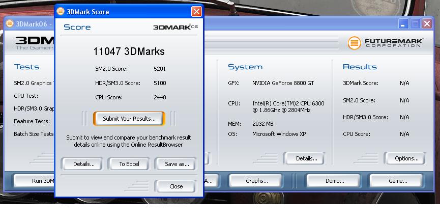Click the 3DMark06 main window title icon

pos(10,24)
